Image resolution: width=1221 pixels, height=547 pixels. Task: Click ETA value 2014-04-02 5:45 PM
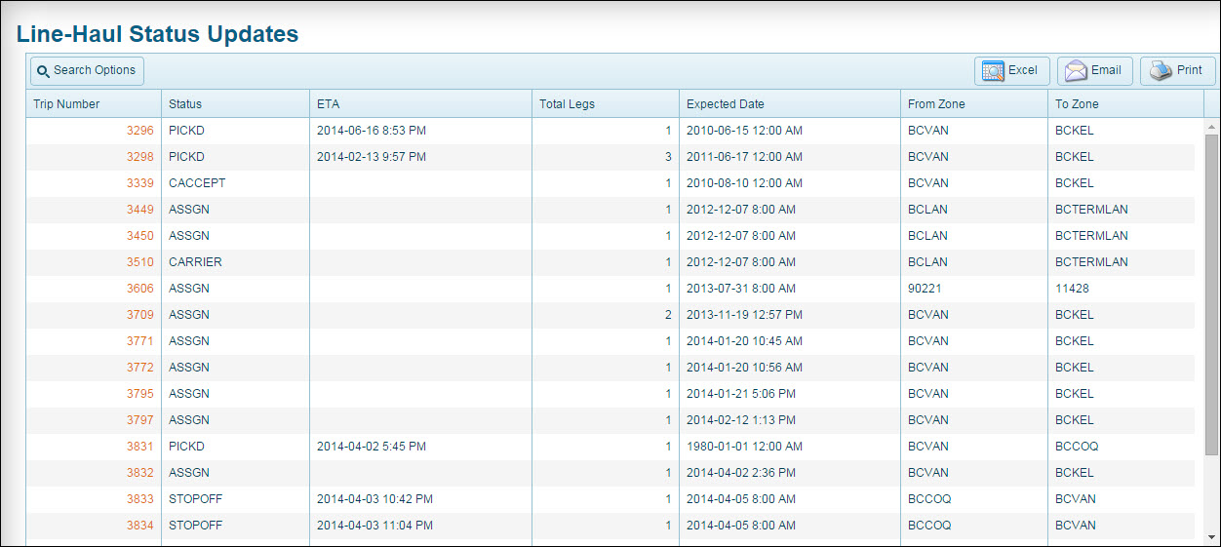372,447
